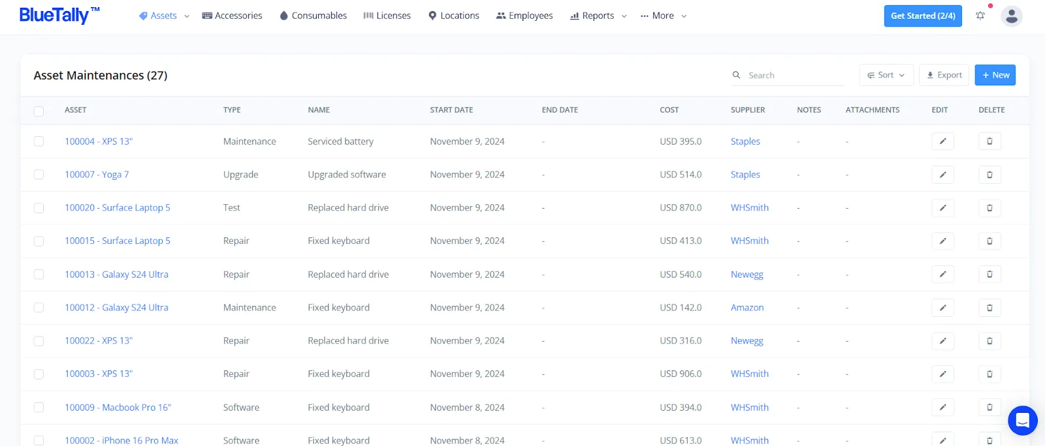The height and width of the screenshot is (446, 1045).
Task: Export the maintenance list
Action: 944,75
